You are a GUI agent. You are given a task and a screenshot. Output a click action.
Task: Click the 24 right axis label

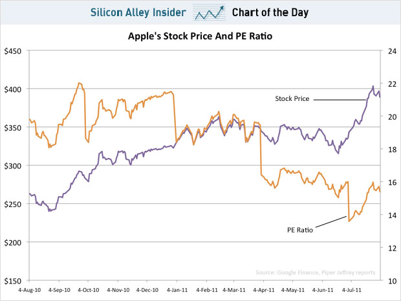(x=392, y=51)
